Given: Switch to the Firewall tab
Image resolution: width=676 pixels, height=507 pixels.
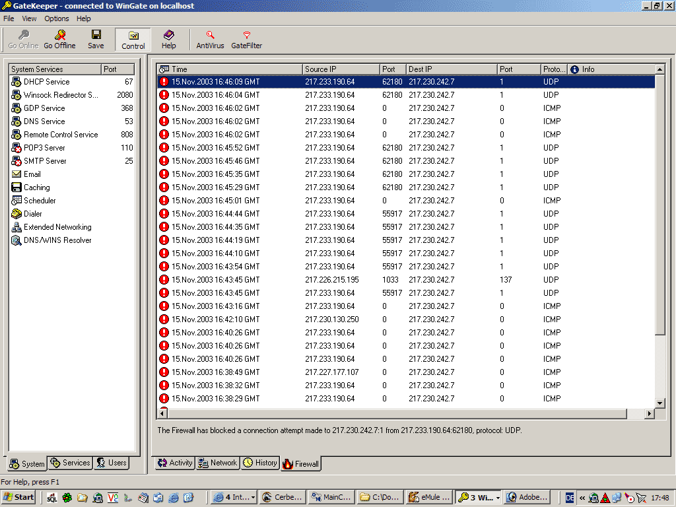Looking at the screenshot, I should point(301,464).
